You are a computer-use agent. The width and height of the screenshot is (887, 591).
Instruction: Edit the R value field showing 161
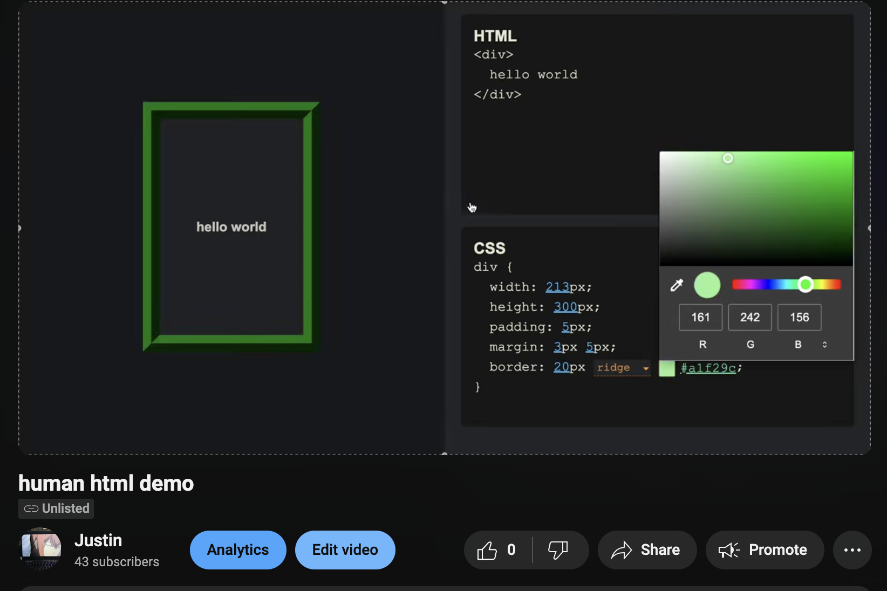coord(700,317)
